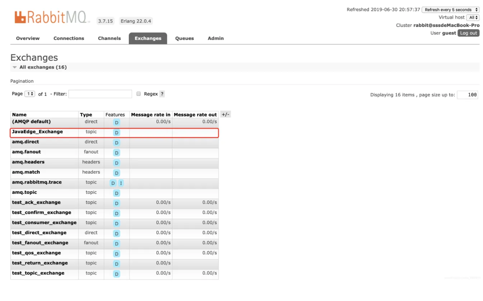The width and height of the screenshot is (483, 301).
Task: Open the amq.rabbitmq.trace exchange link
Action: coord(37,182)
